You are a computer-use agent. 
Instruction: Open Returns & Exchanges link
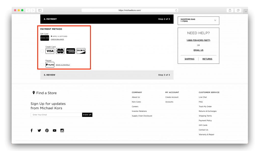click(207, 111)
